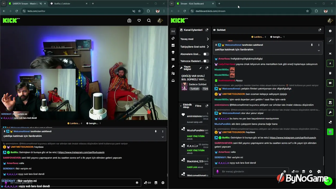Image resolution: width=336 pixels, height=189 pixels.
Task: Open chat settings gear in dashboard chat
Action: 311,171
